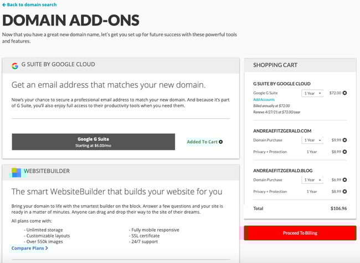Open G Suite 1 Year term dropdown
Screen dimensions: 360x263
312,93
